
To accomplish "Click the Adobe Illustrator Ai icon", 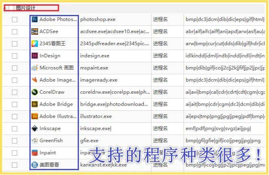I will click(x=35, y=116).
